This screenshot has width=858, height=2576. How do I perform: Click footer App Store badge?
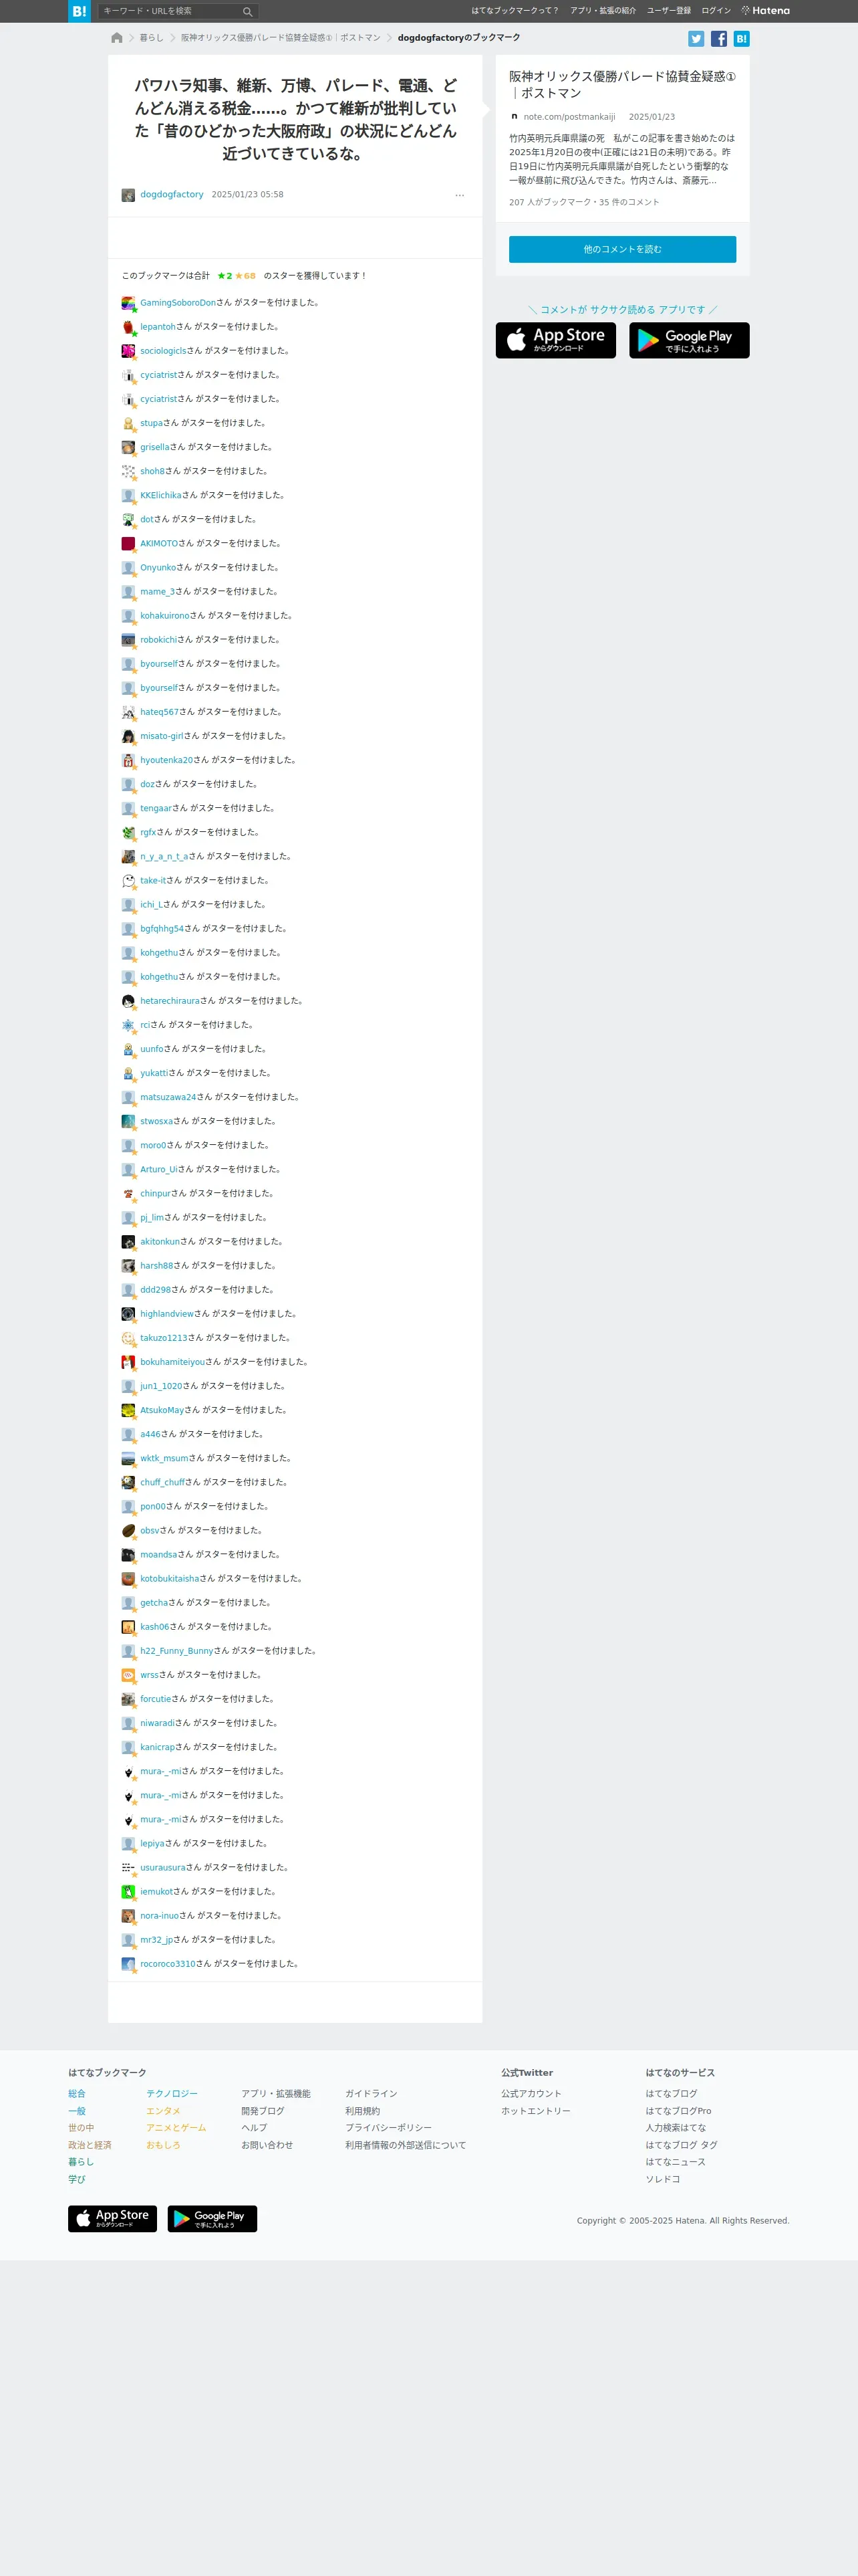(112, 2218)
